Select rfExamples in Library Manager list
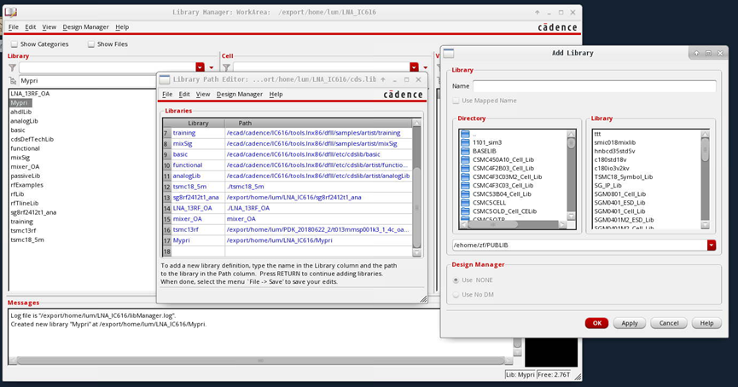The width and height of the screenshot is (738, 387). pyautogui.click(x=26, y=185)
